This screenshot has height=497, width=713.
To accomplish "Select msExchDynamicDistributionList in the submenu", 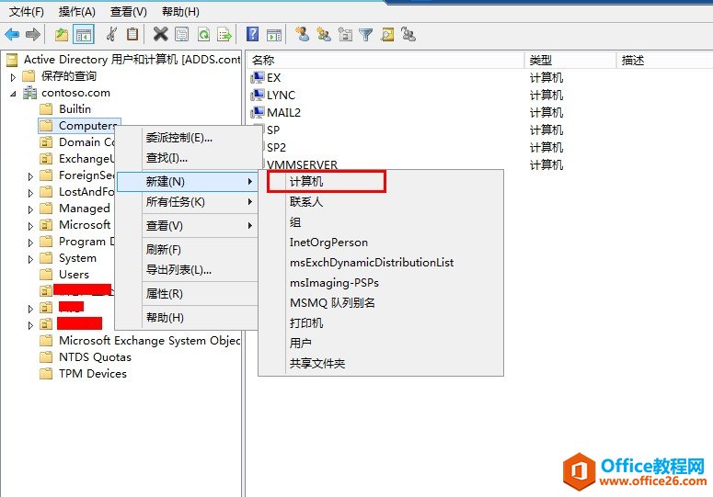I will 381,263.
